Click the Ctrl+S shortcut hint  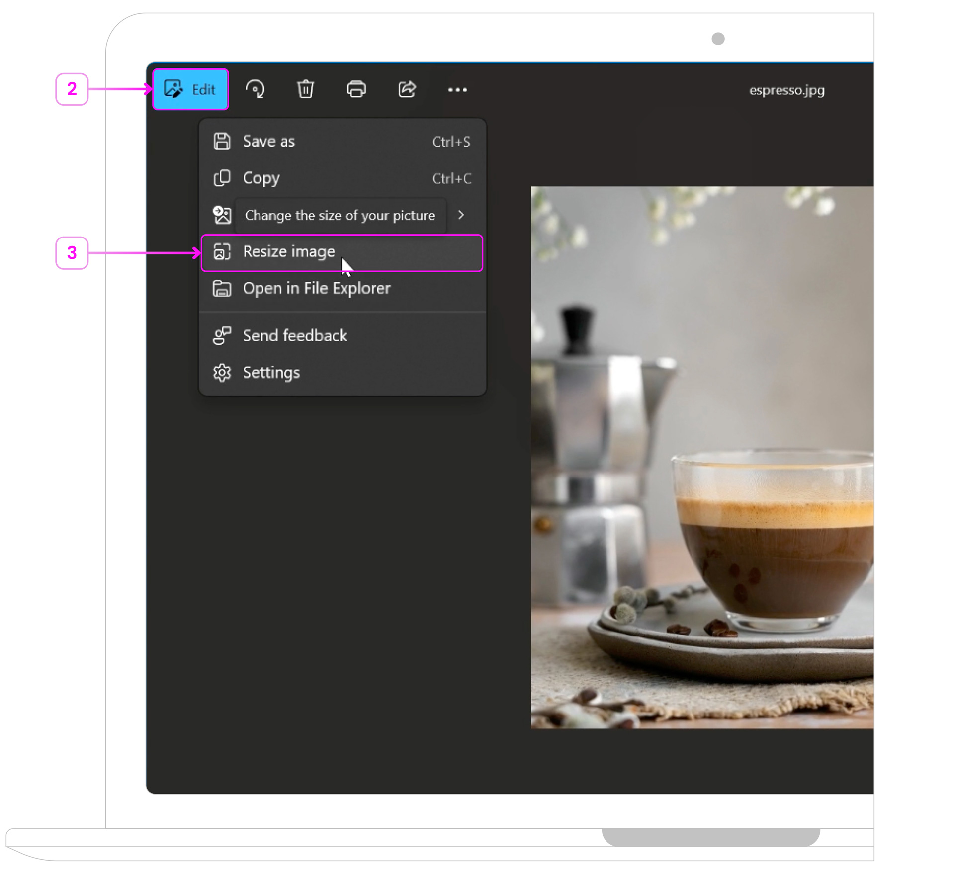pos(451,142)
